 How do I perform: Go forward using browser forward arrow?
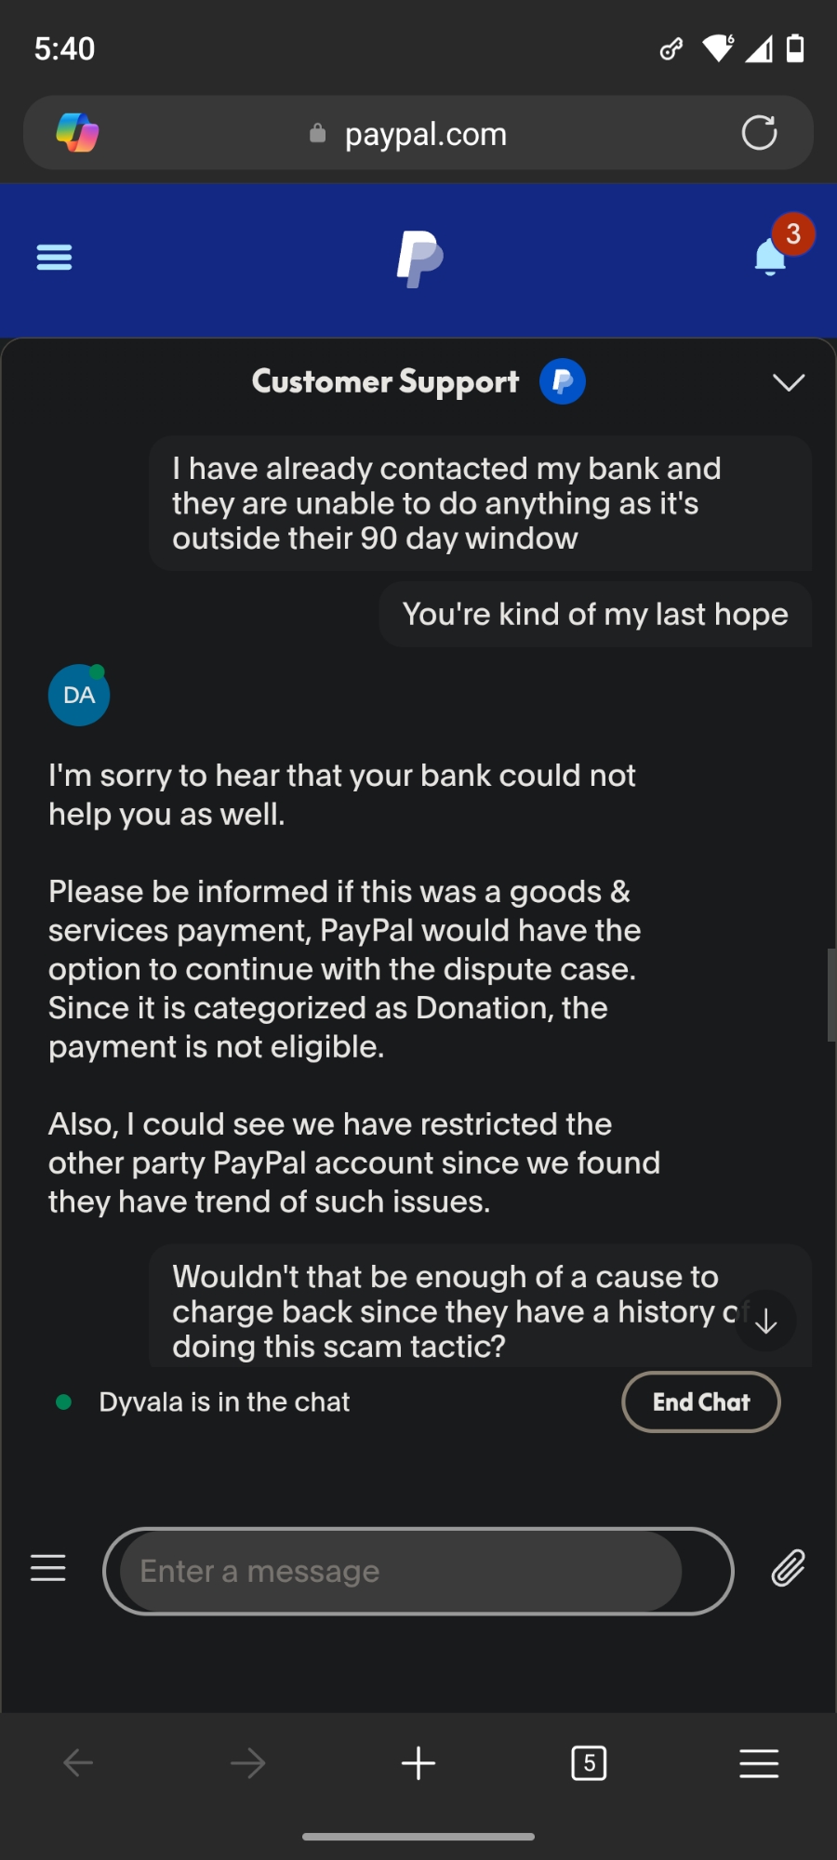pyautogui.click(x=247, y=1762)
